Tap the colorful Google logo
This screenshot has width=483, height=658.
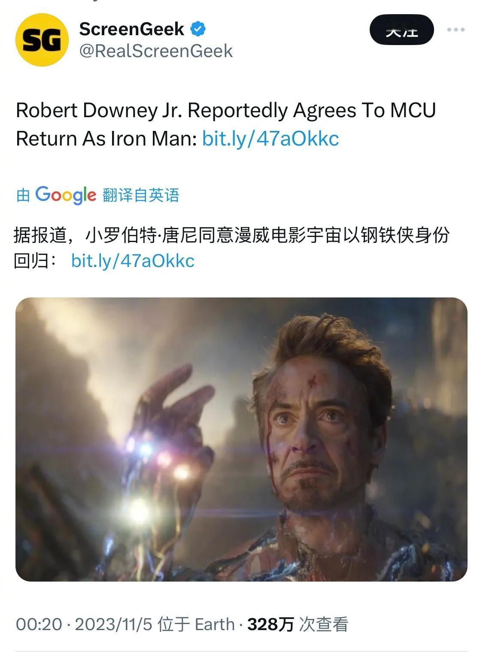[66, 196]
